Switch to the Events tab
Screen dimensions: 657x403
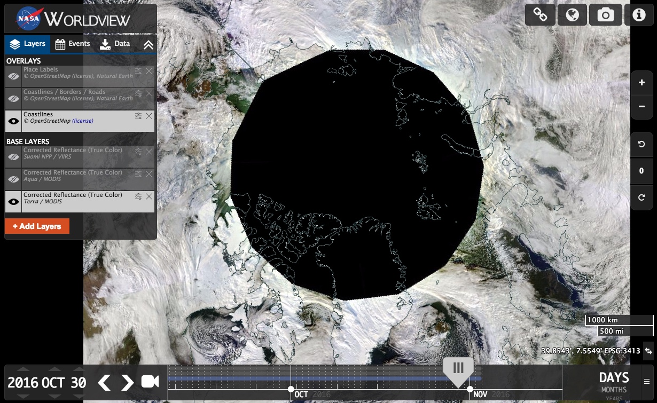pos(73,44)
